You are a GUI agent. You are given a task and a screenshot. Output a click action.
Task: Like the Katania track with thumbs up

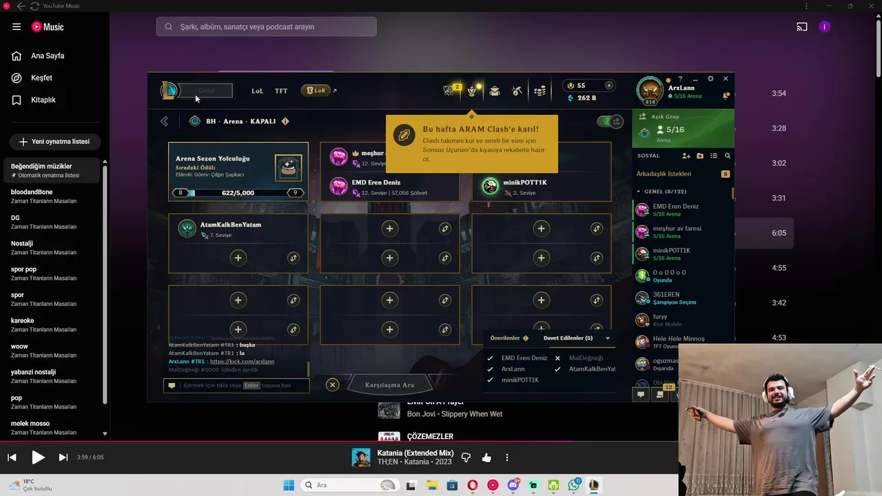tap(486, 457)
